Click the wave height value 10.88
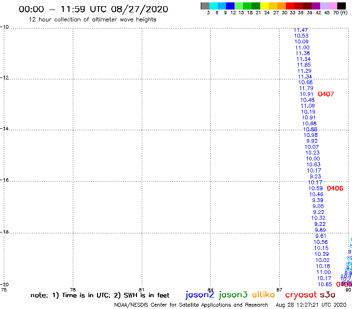 [310, 129]
